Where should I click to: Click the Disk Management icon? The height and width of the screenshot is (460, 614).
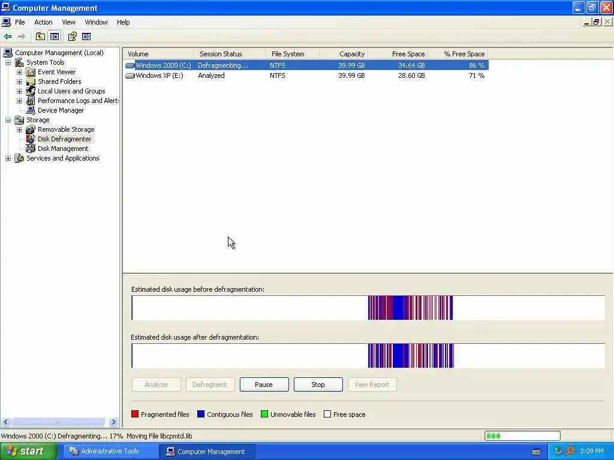(x=31, y=149)
